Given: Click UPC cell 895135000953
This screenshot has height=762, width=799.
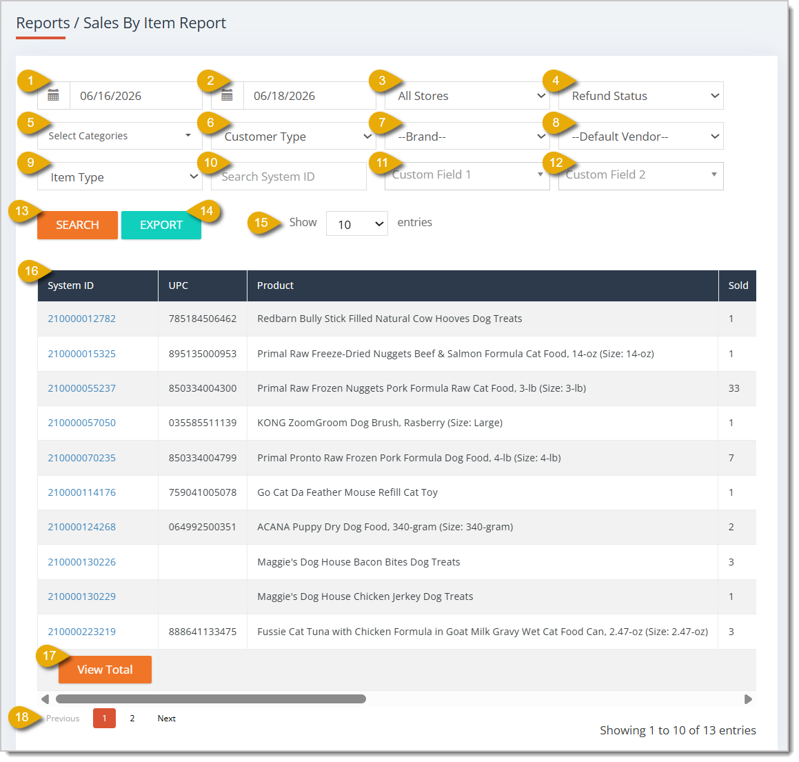Looking at the screenshot, I should tap(203, 354).
